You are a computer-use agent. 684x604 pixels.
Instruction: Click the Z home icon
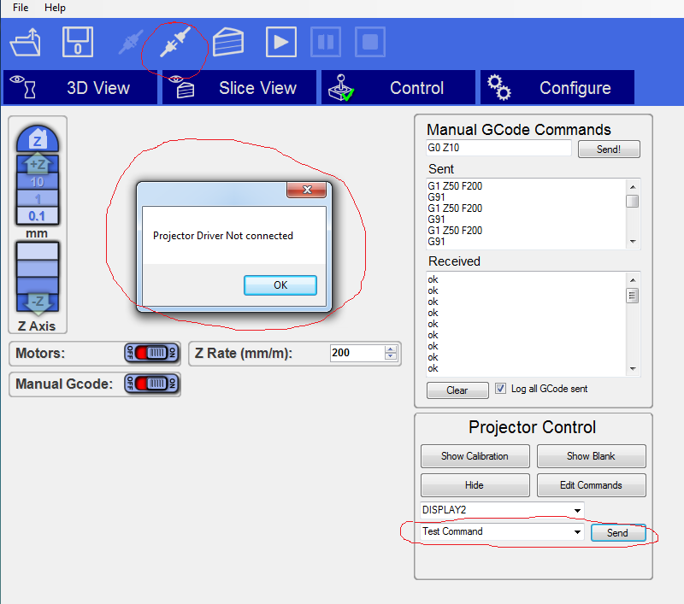point(38,138)
